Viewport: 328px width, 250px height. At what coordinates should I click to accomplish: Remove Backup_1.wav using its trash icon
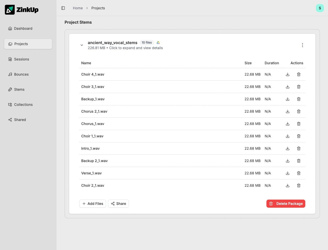click(299, 99)
